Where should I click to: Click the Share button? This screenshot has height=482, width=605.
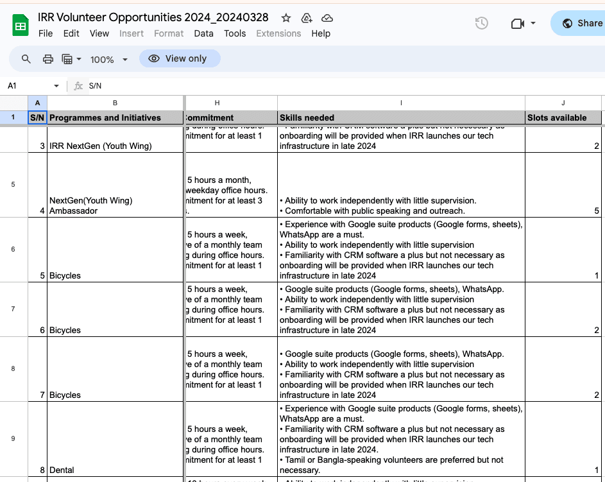pyautogui.click(x=578, y=23)
